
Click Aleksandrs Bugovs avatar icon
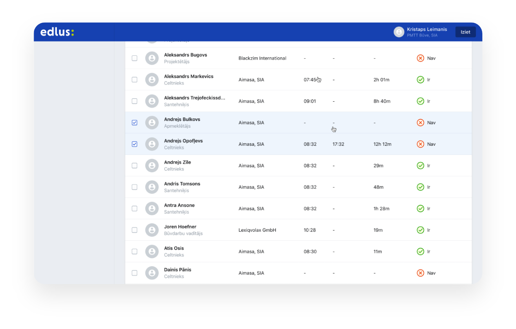click(x=152, y=58)
